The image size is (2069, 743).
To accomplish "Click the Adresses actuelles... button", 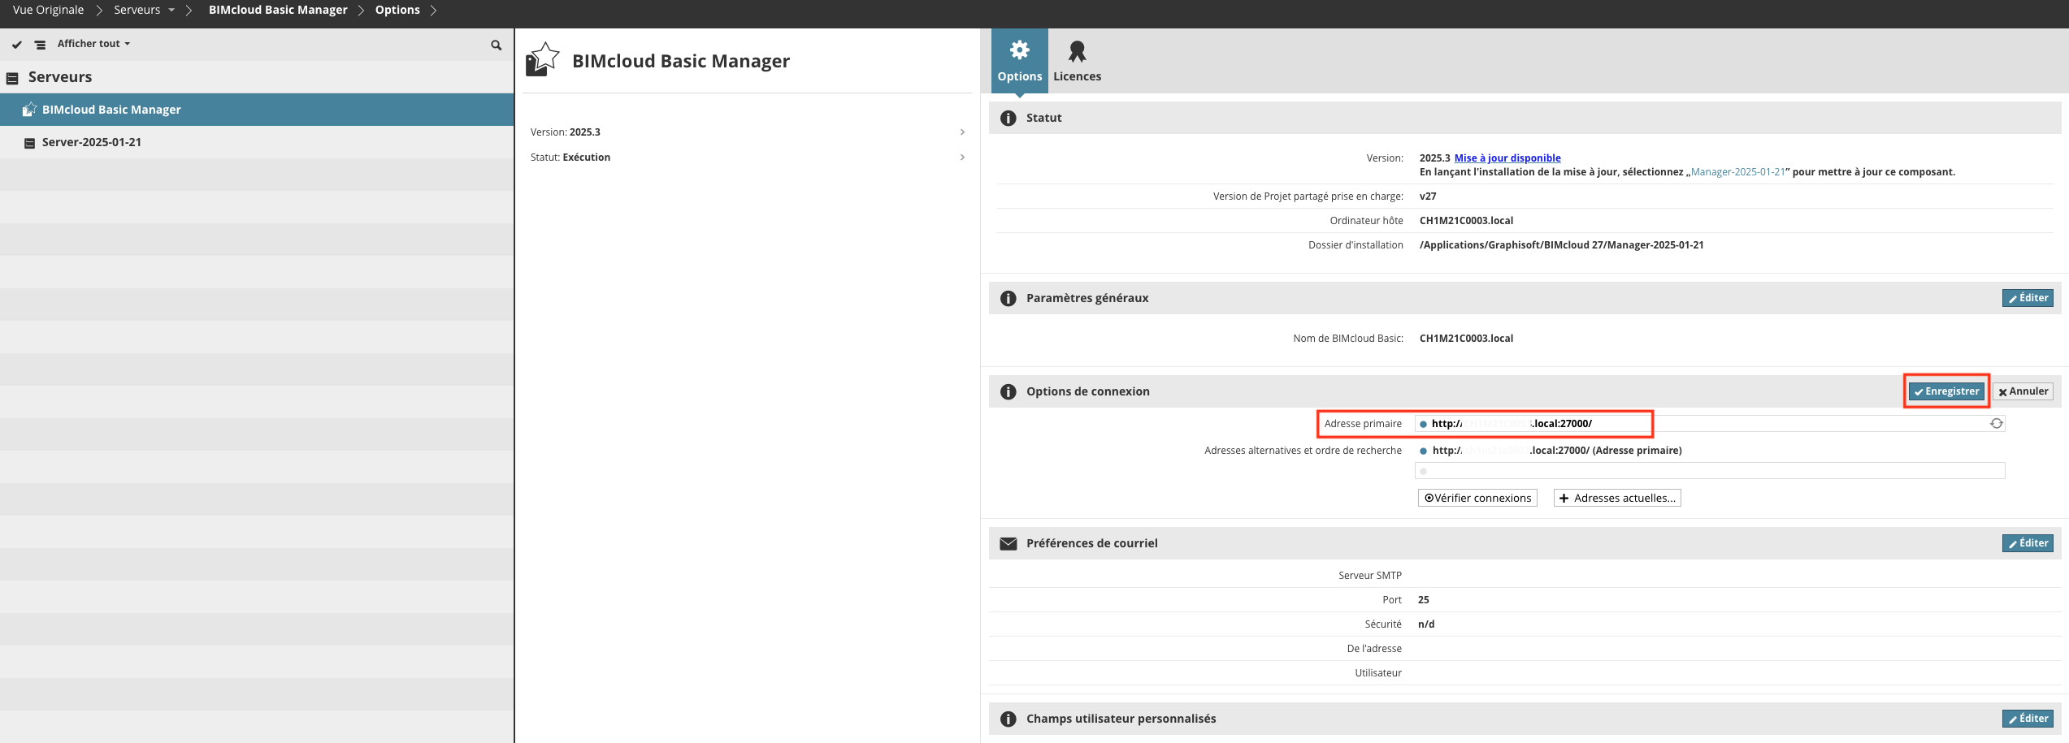I will (1617, 498).
